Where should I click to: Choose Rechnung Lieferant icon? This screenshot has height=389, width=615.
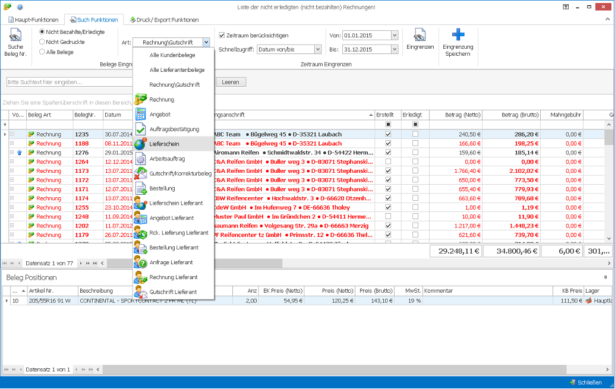click(140, 277)
